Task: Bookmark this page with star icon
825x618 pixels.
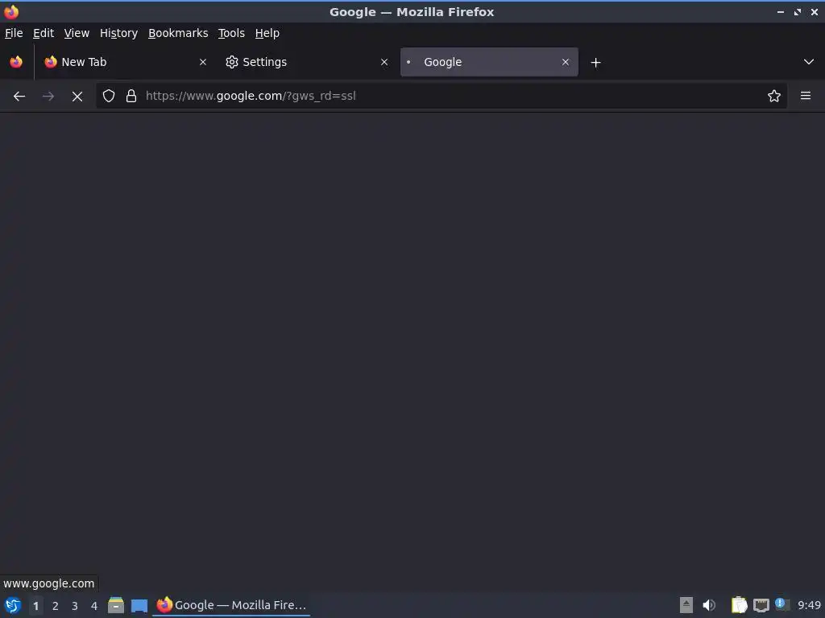Action: tap(774, 96)
